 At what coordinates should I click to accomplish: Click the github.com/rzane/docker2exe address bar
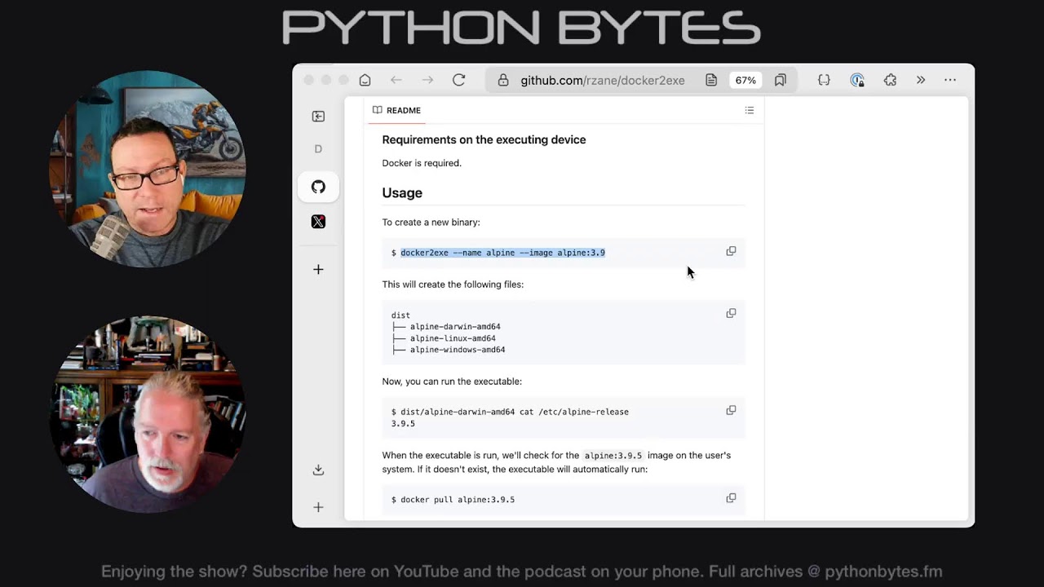click(603, 80)
